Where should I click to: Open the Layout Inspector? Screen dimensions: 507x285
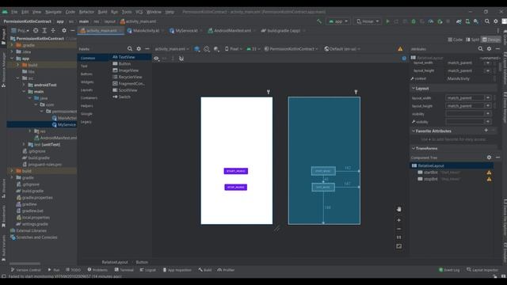(482, 270)
